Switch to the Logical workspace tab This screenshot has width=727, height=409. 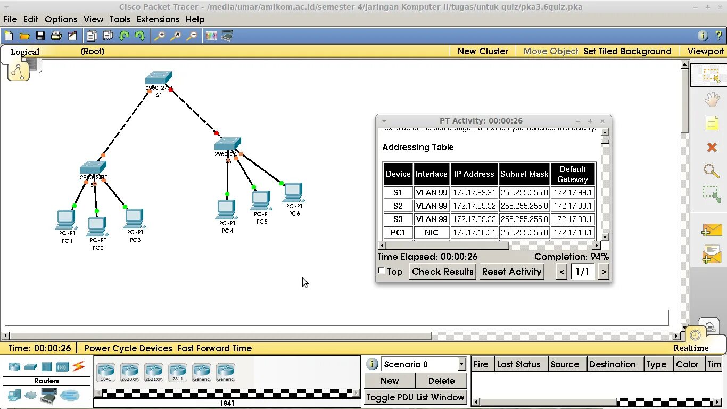[x=25, y=52]
